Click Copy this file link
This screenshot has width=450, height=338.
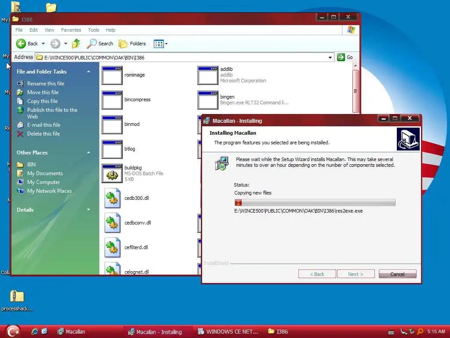tap(43, 101)
